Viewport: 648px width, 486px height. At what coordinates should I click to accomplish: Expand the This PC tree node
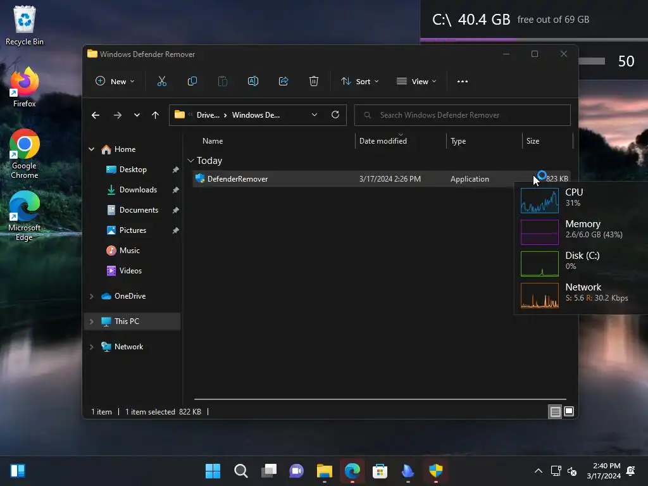pos(91,321)
